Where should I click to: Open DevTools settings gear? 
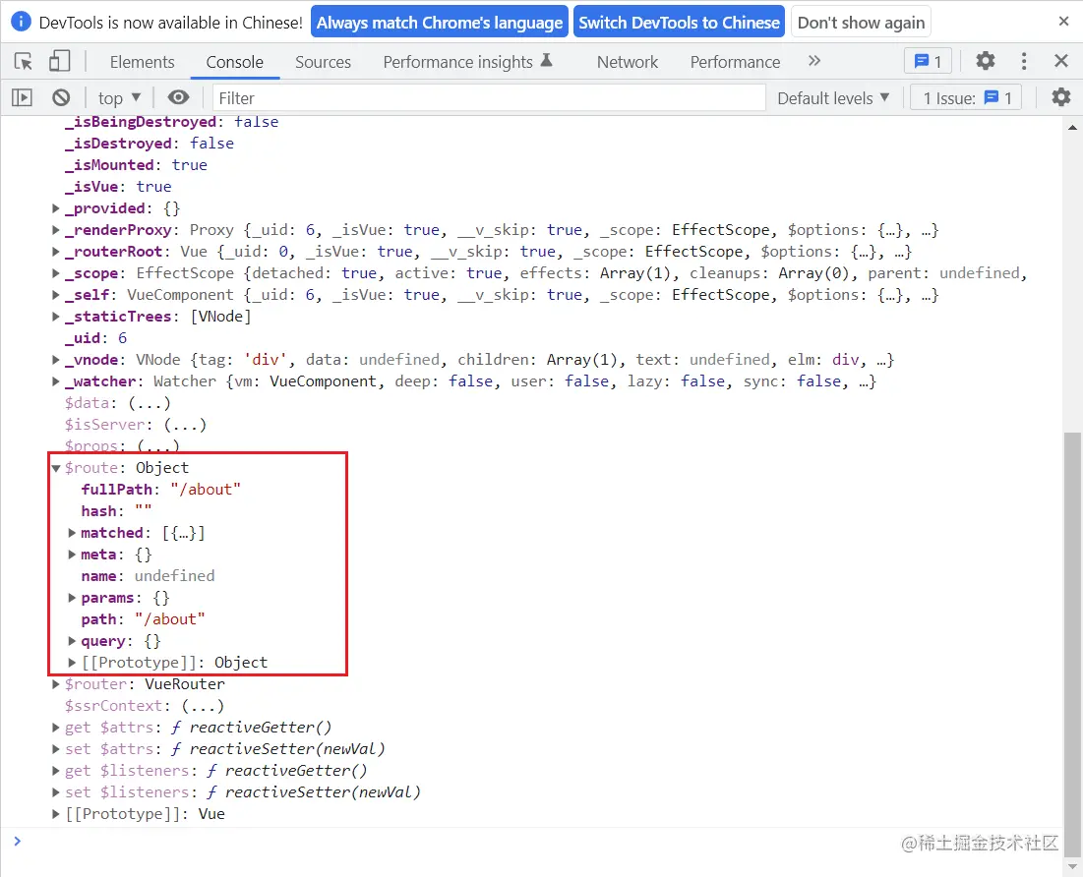pyautogui.click(x=986, y=61)
